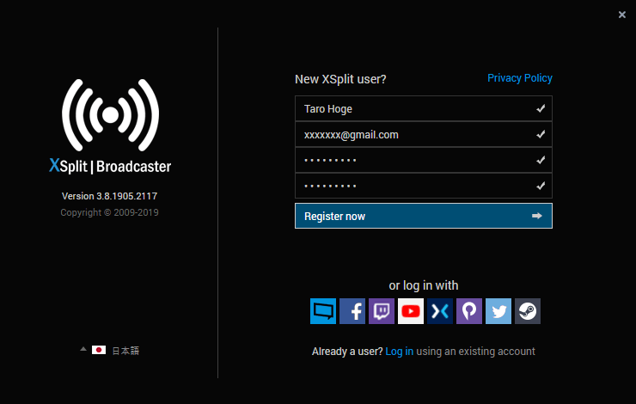
Task: Click the Register now button
Action: 424,216
